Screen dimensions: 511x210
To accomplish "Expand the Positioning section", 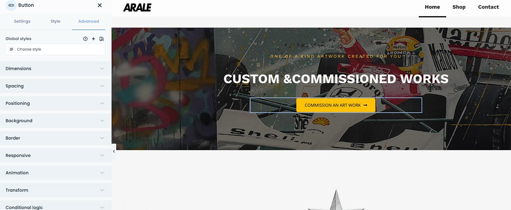I will [x=56, y=104].
